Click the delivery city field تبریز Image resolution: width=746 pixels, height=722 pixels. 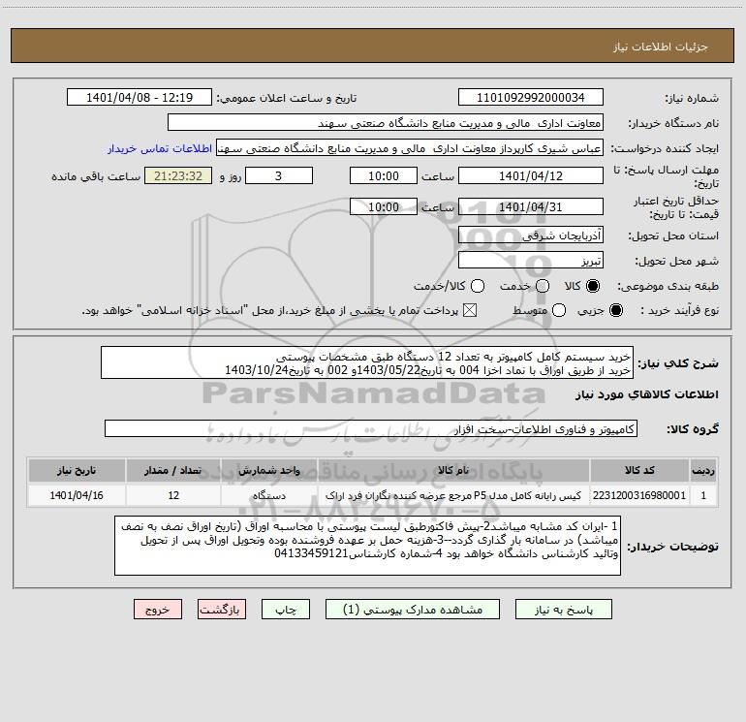531,261
